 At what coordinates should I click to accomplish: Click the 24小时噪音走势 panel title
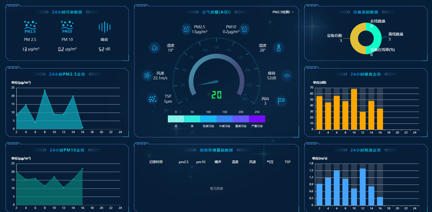366,74
